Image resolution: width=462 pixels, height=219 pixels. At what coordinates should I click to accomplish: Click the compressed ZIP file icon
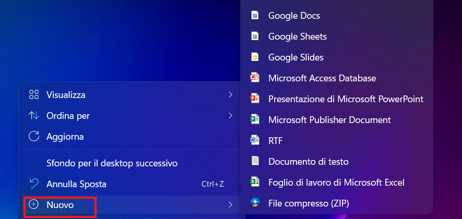(x=255, y=203)
